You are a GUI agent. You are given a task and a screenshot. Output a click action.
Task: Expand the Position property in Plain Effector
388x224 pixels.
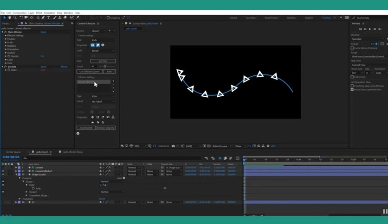coord(6,39)
